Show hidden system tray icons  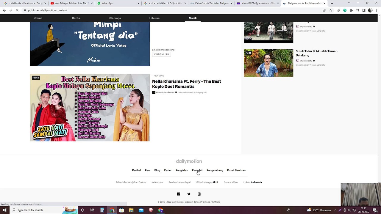pyautogui.click(x=335, y=210)
